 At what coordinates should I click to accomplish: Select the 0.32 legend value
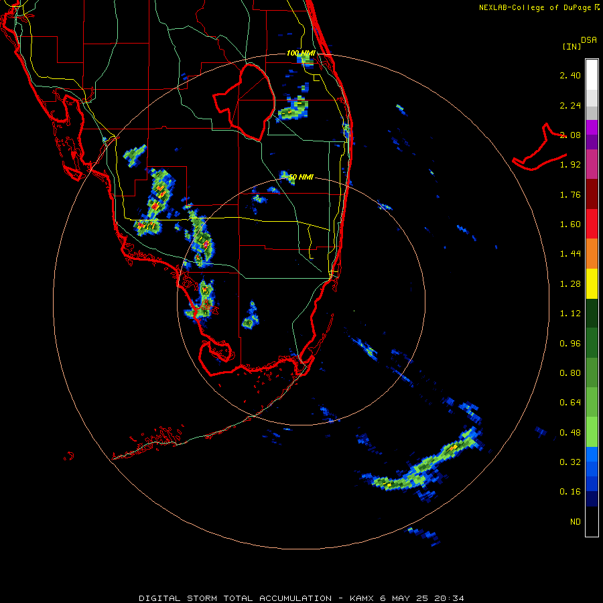coord(570,462)
